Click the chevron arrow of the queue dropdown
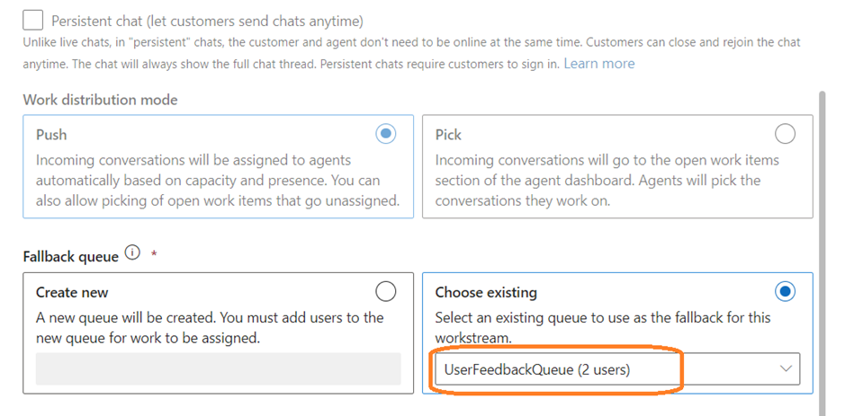 (x=785, y=368)
